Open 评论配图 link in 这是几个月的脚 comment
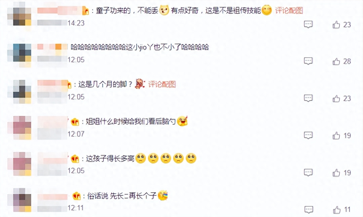The height and width of the screenshot is (217, 363). pyautogui.click(x=162, y=84)
